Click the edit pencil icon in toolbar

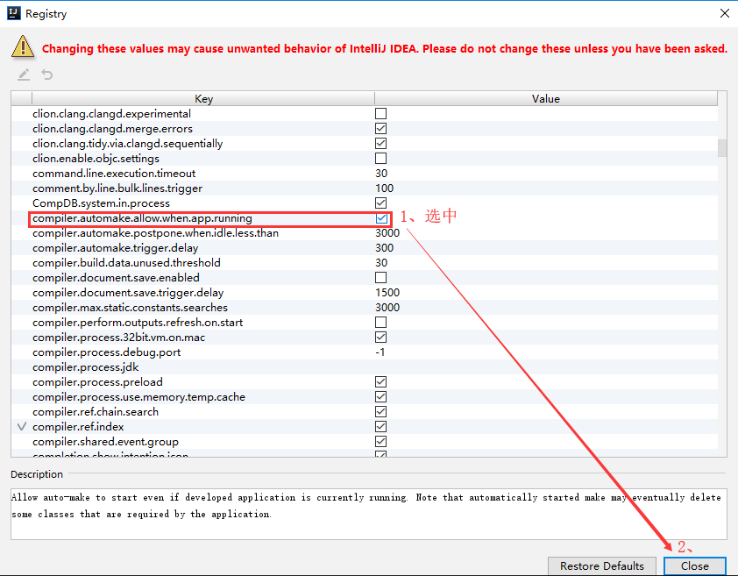pyautogui.click(x=24, y=75)
